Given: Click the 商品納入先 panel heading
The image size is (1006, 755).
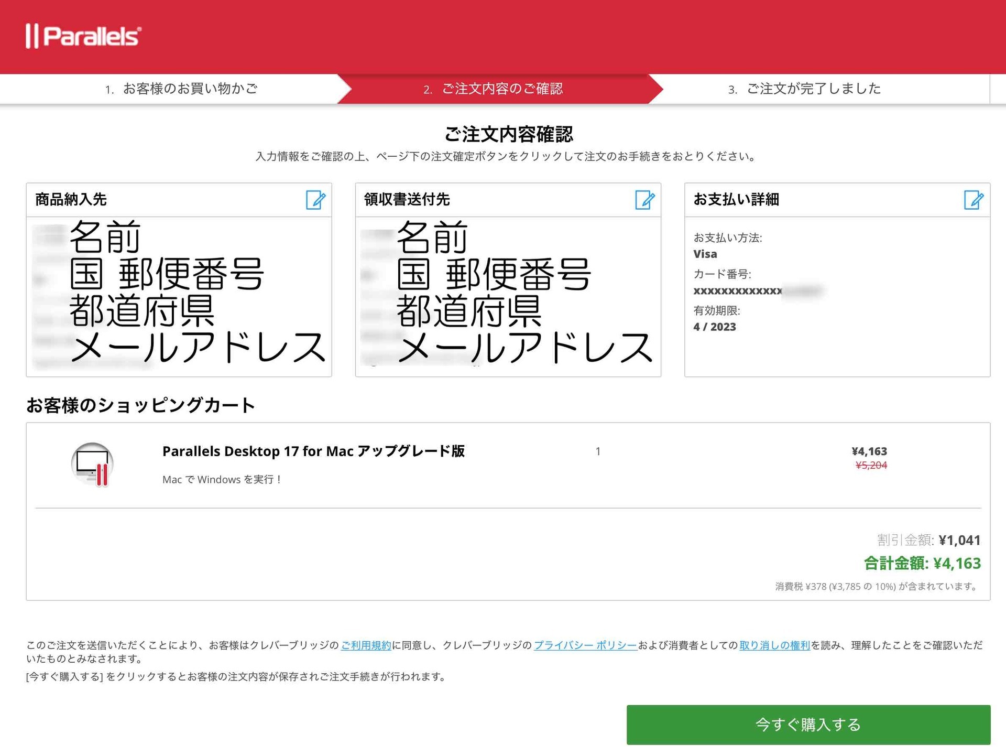Looking at the screenshot, I should 71,199.
